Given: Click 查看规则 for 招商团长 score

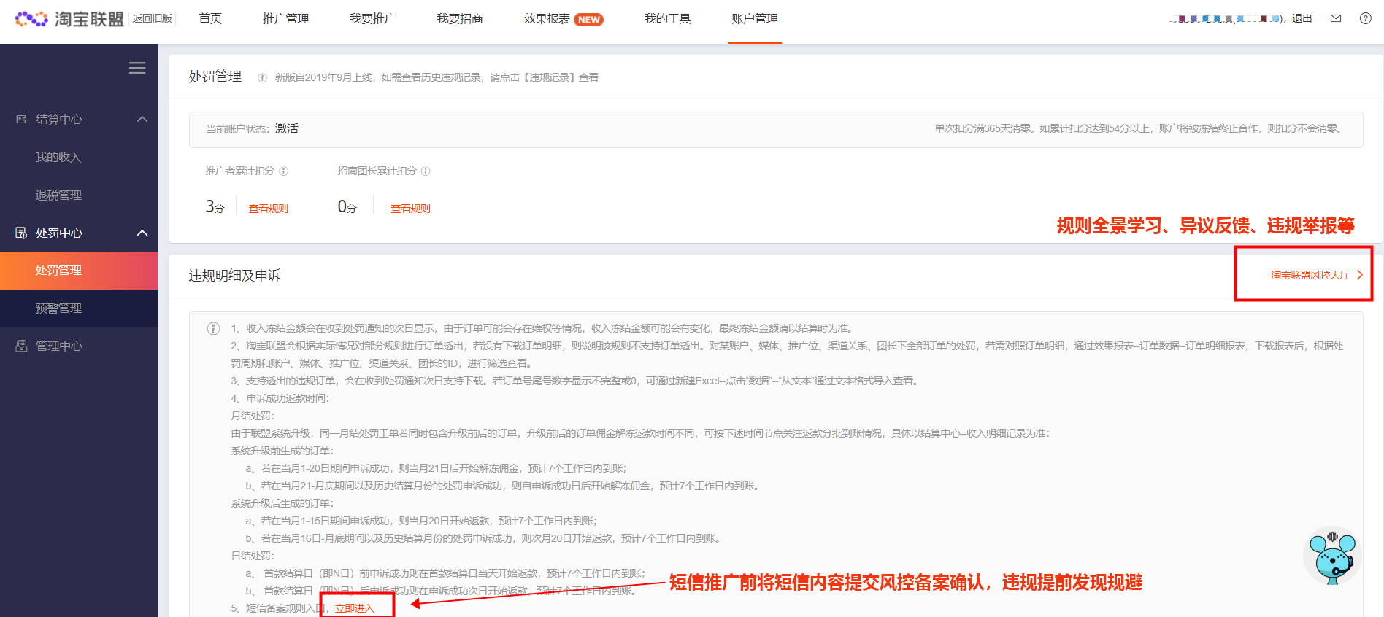Looking at the screenshot, I should click(410, 209).
